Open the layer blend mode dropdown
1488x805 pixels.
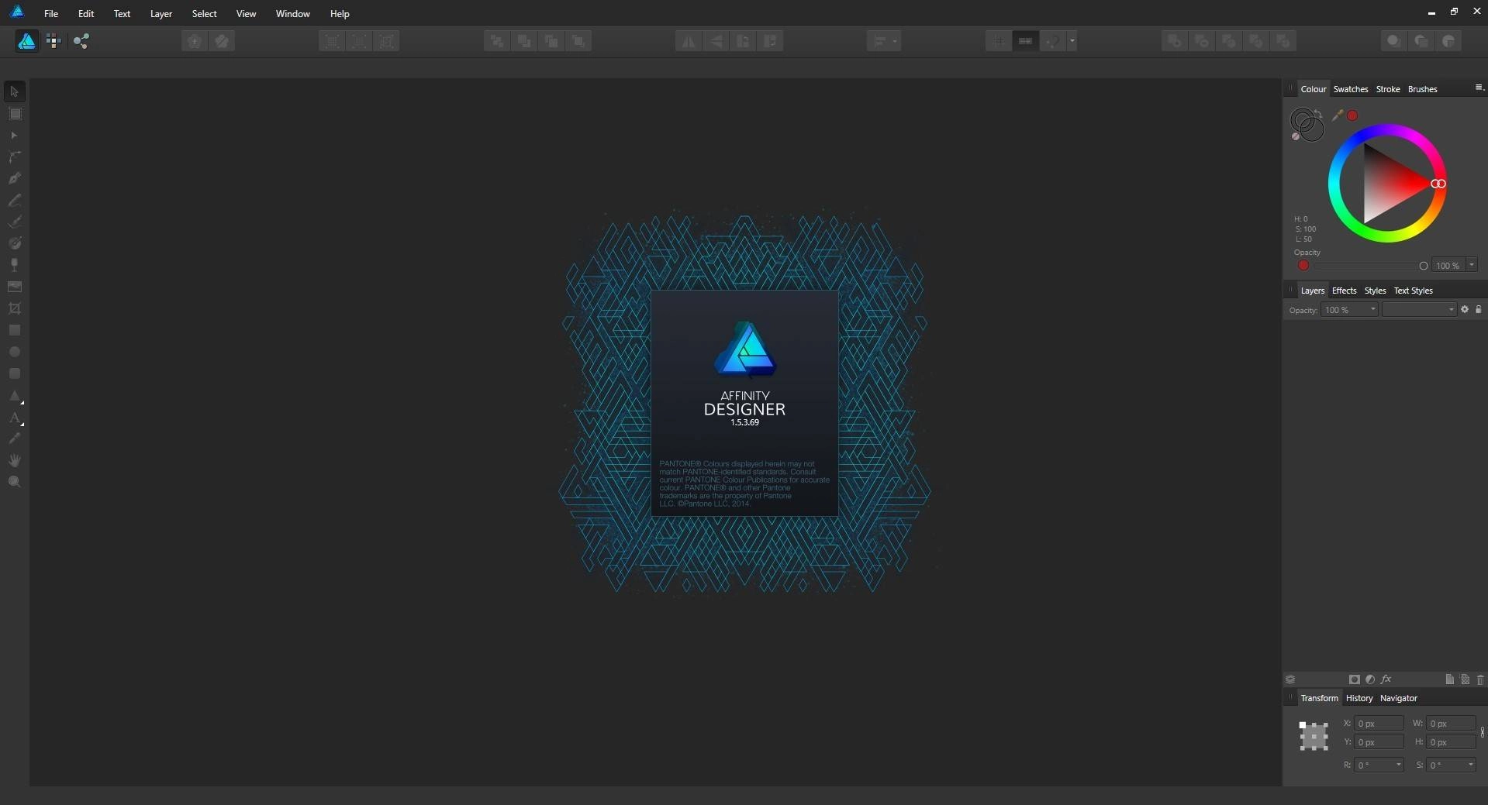(1419, 309)
